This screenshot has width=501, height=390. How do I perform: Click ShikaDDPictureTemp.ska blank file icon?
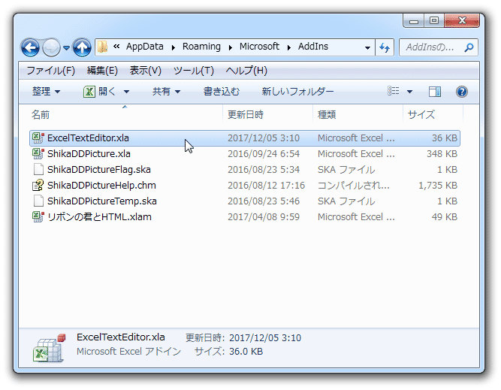pyautogui.click(x=38, y=201)
